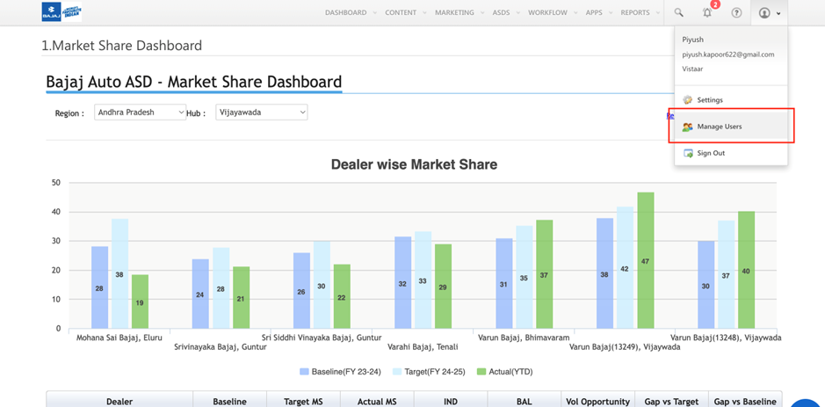The width and height of the screenshot is (825, 407).
Task: Open the Region dropdown showing Andhra Pradesh
Action: [x=141, y=113]
